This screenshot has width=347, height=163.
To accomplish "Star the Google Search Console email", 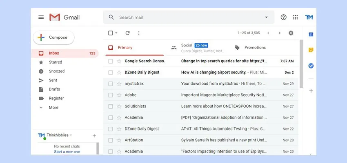I will coord(119,61).
